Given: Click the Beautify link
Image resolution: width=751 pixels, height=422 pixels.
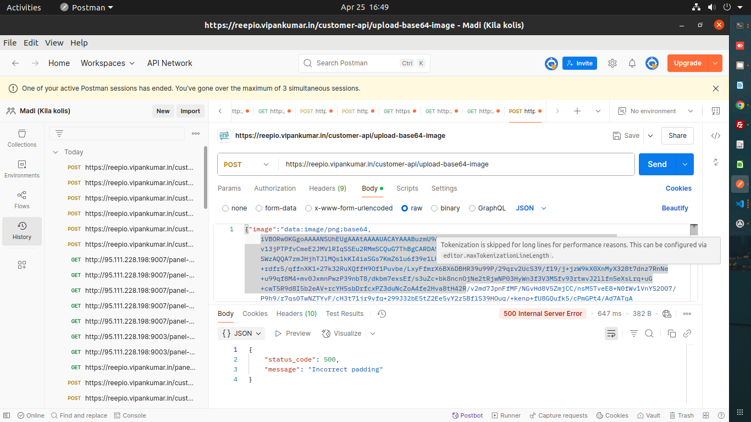Looking at the screenshot, I should tap(675, 208).
